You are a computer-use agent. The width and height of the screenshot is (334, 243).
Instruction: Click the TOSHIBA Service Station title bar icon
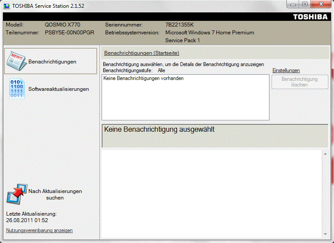coord(7,6)
